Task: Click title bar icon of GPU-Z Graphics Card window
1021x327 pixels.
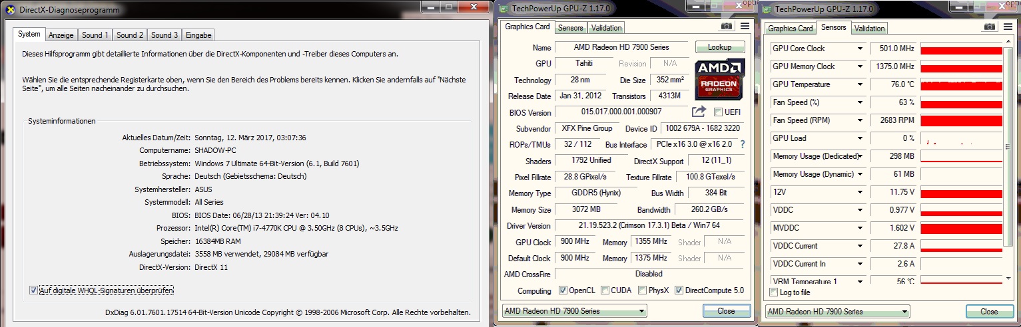Action: [x=505, y=8]
